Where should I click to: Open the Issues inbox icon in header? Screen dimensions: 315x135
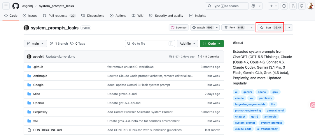[284, 6]
